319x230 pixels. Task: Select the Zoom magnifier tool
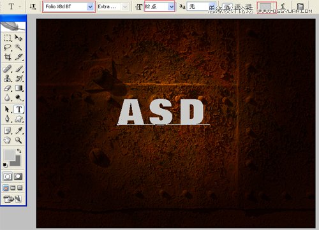tap(19, 140)
